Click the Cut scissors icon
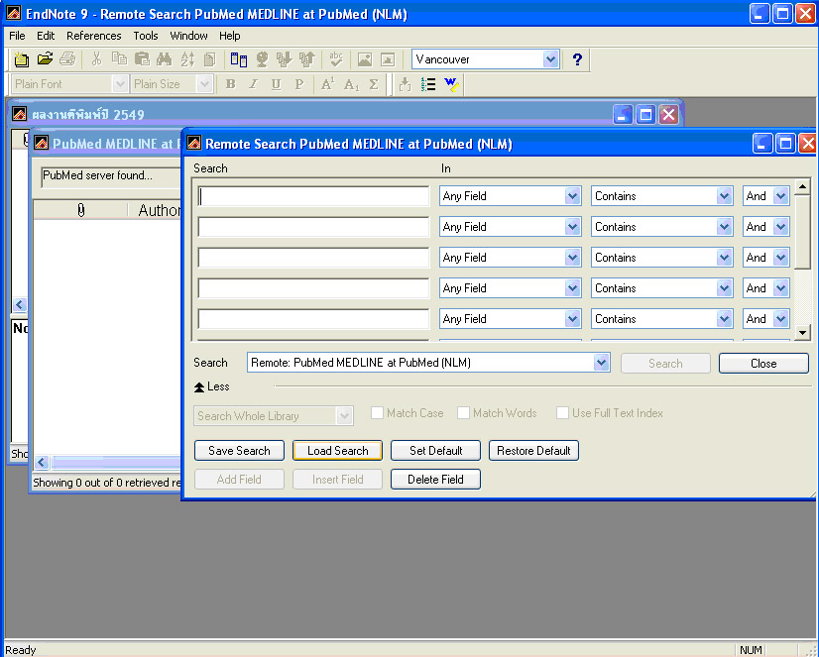This screenshot has width=819, height=657. (x=96, y=59)
